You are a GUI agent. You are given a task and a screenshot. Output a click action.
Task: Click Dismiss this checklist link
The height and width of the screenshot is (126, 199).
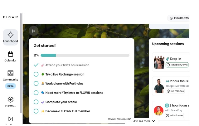coord(119,119)
